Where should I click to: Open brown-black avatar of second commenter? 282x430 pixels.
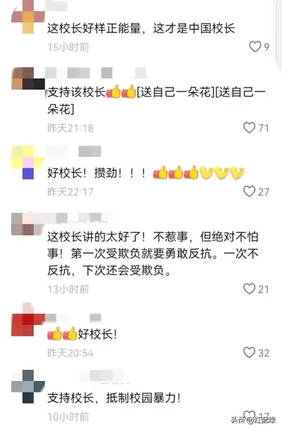pos(28,78)
